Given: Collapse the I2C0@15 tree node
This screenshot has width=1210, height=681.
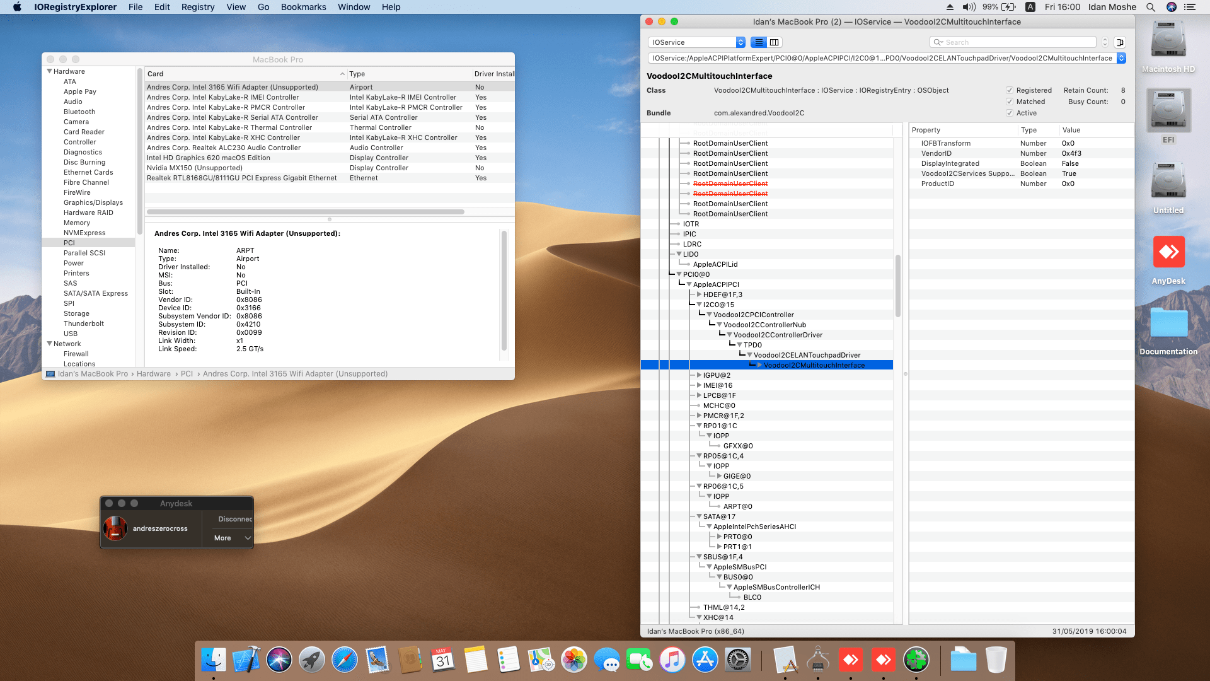Looking at the screenshot, I should (699, 305).
